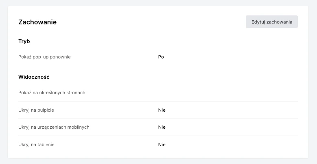Click empty value beside Pokaż na określonych stronach
This screenshot has height=164, width=317.
203,93
